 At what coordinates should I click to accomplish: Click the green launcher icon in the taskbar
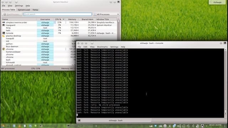tap(36, 126)
